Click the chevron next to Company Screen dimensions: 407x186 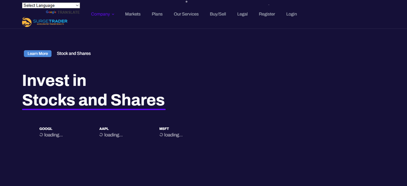tap(113, 14)
